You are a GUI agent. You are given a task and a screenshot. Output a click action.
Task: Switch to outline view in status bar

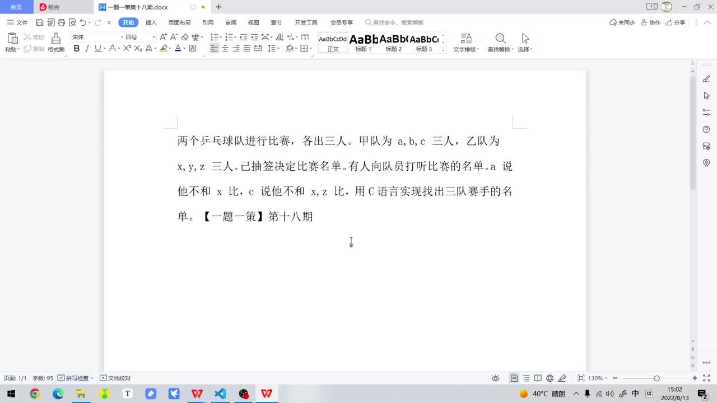(x=526, y=378)
